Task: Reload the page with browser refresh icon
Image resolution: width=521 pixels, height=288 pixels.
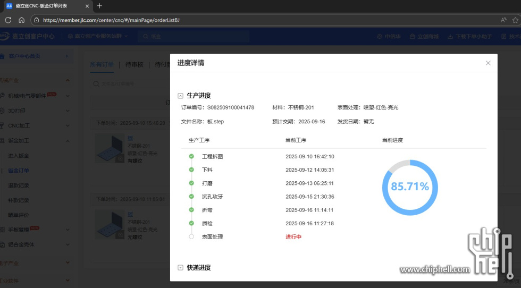Action: tap(9, 20)
